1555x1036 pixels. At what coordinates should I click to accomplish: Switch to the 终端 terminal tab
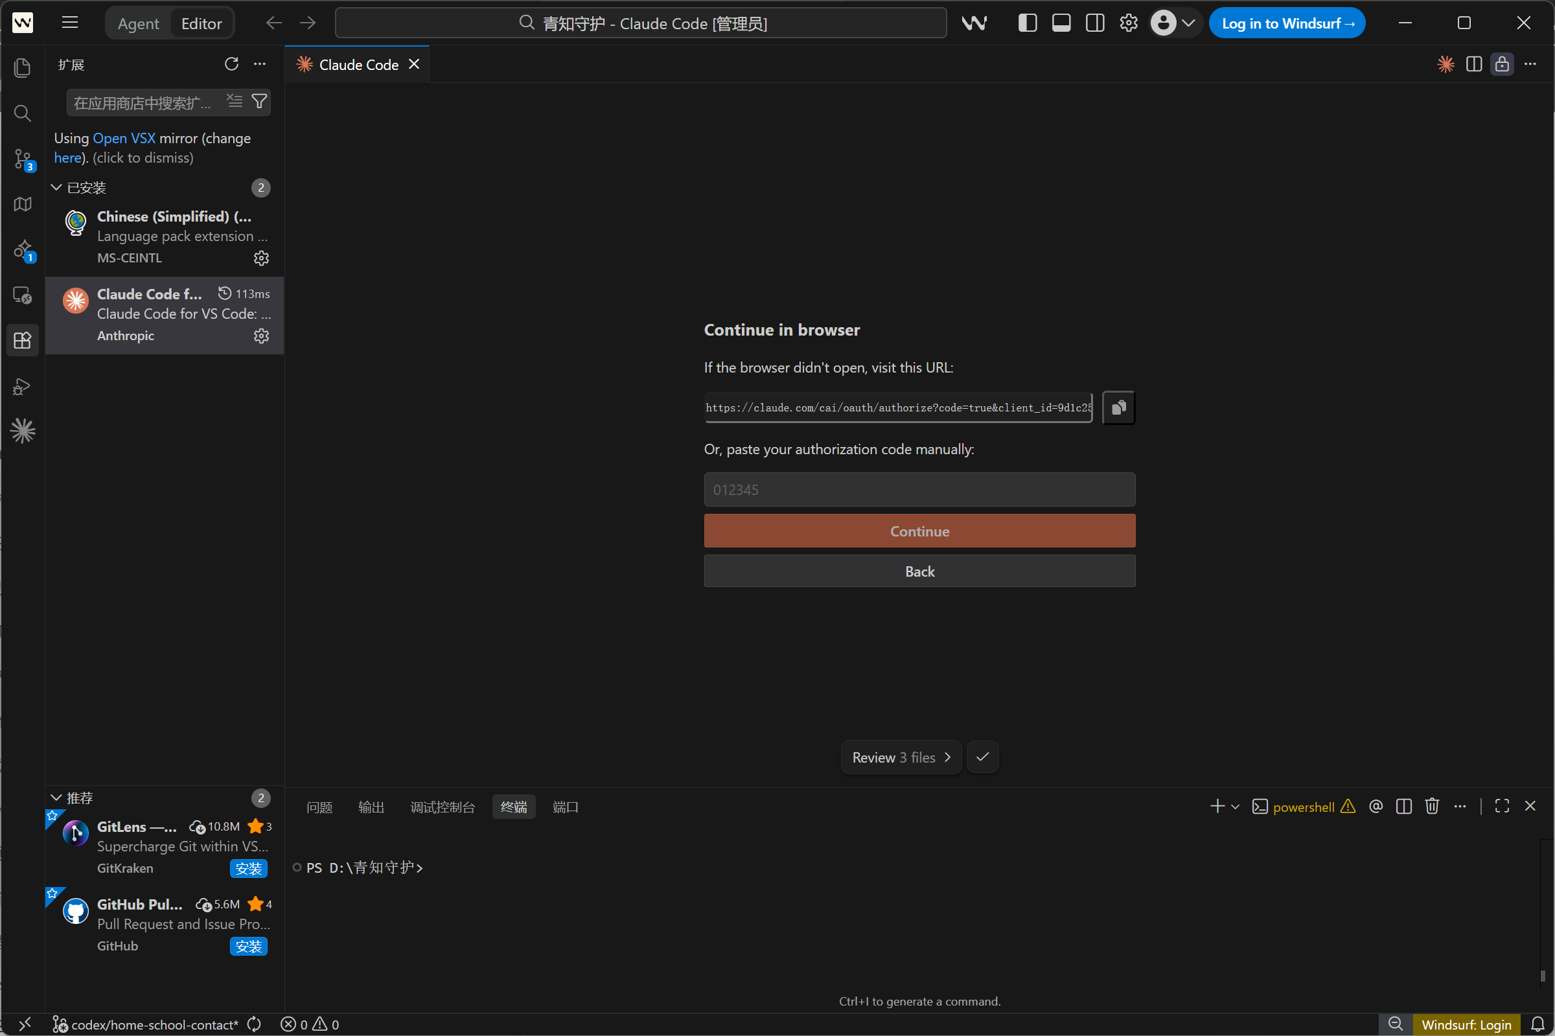pos(514,807)
